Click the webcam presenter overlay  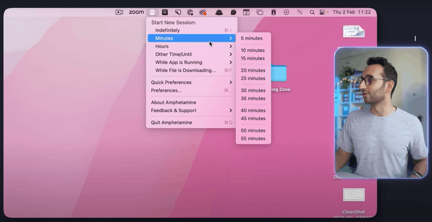pyautogui.click(x=381, y=113)
